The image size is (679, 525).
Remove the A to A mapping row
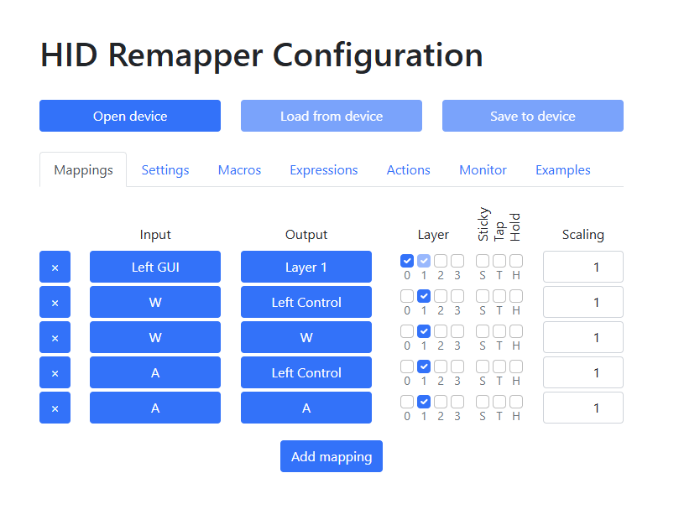(x=55, y=408)
